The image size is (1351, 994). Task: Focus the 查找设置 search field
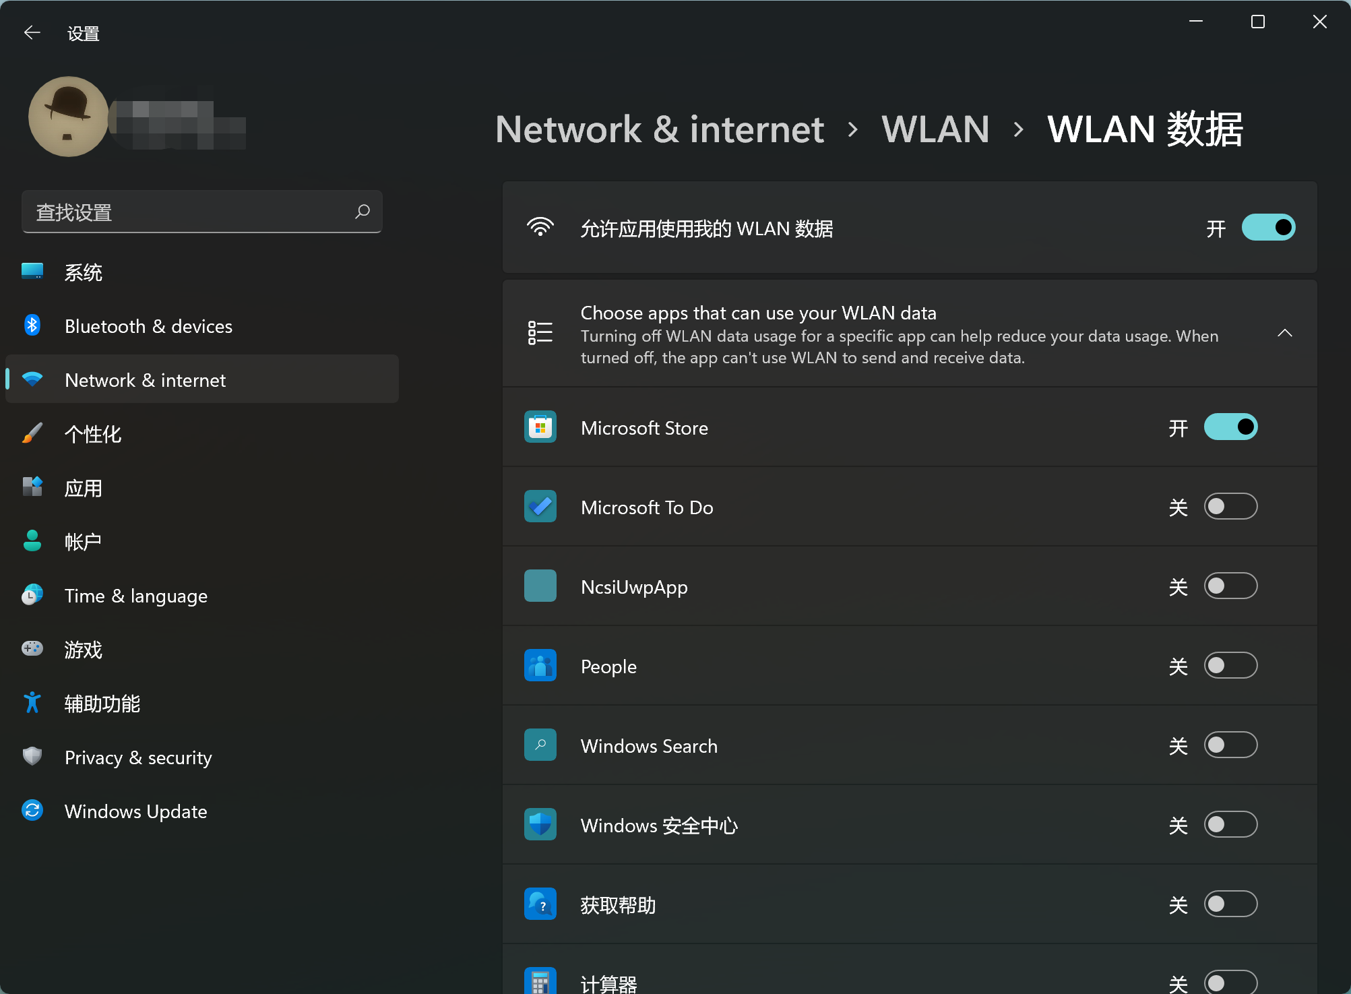(202, 212)
